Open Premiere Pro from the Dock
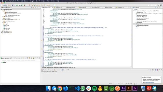 [135, 88]
